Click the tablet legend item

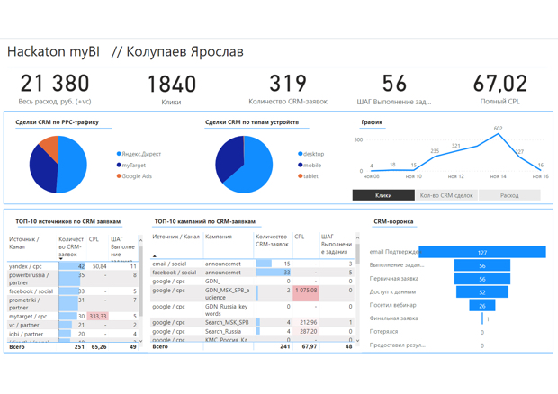[x=308, y=176]
